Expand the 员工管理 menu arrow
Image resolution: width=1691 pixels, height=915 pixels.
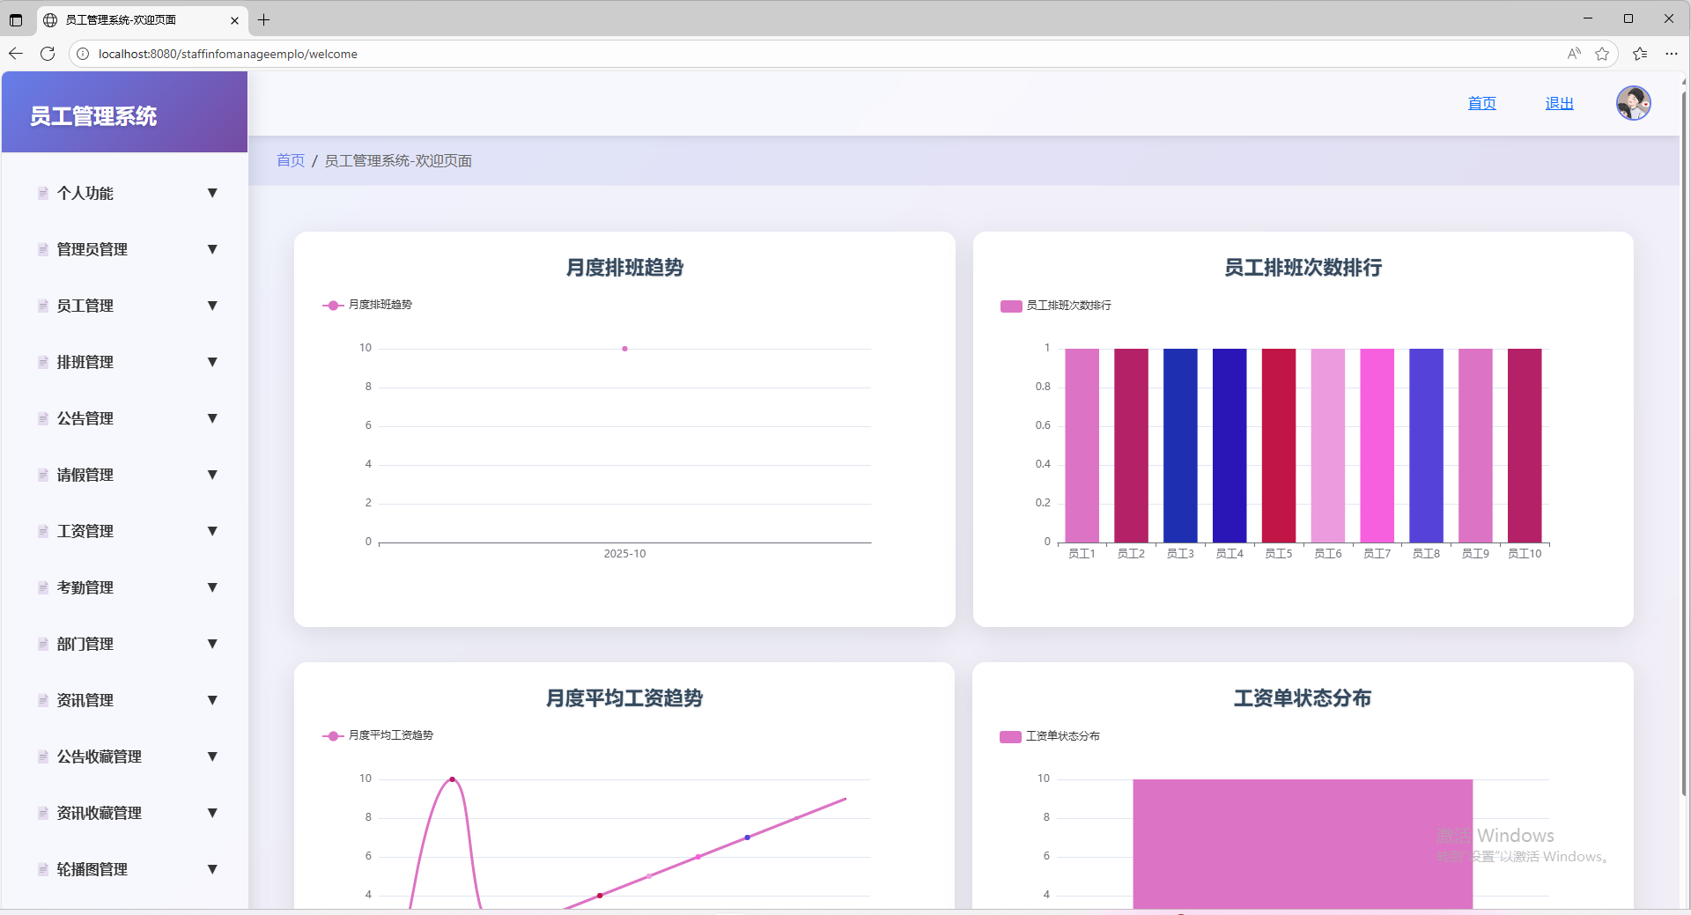(212, 306)
